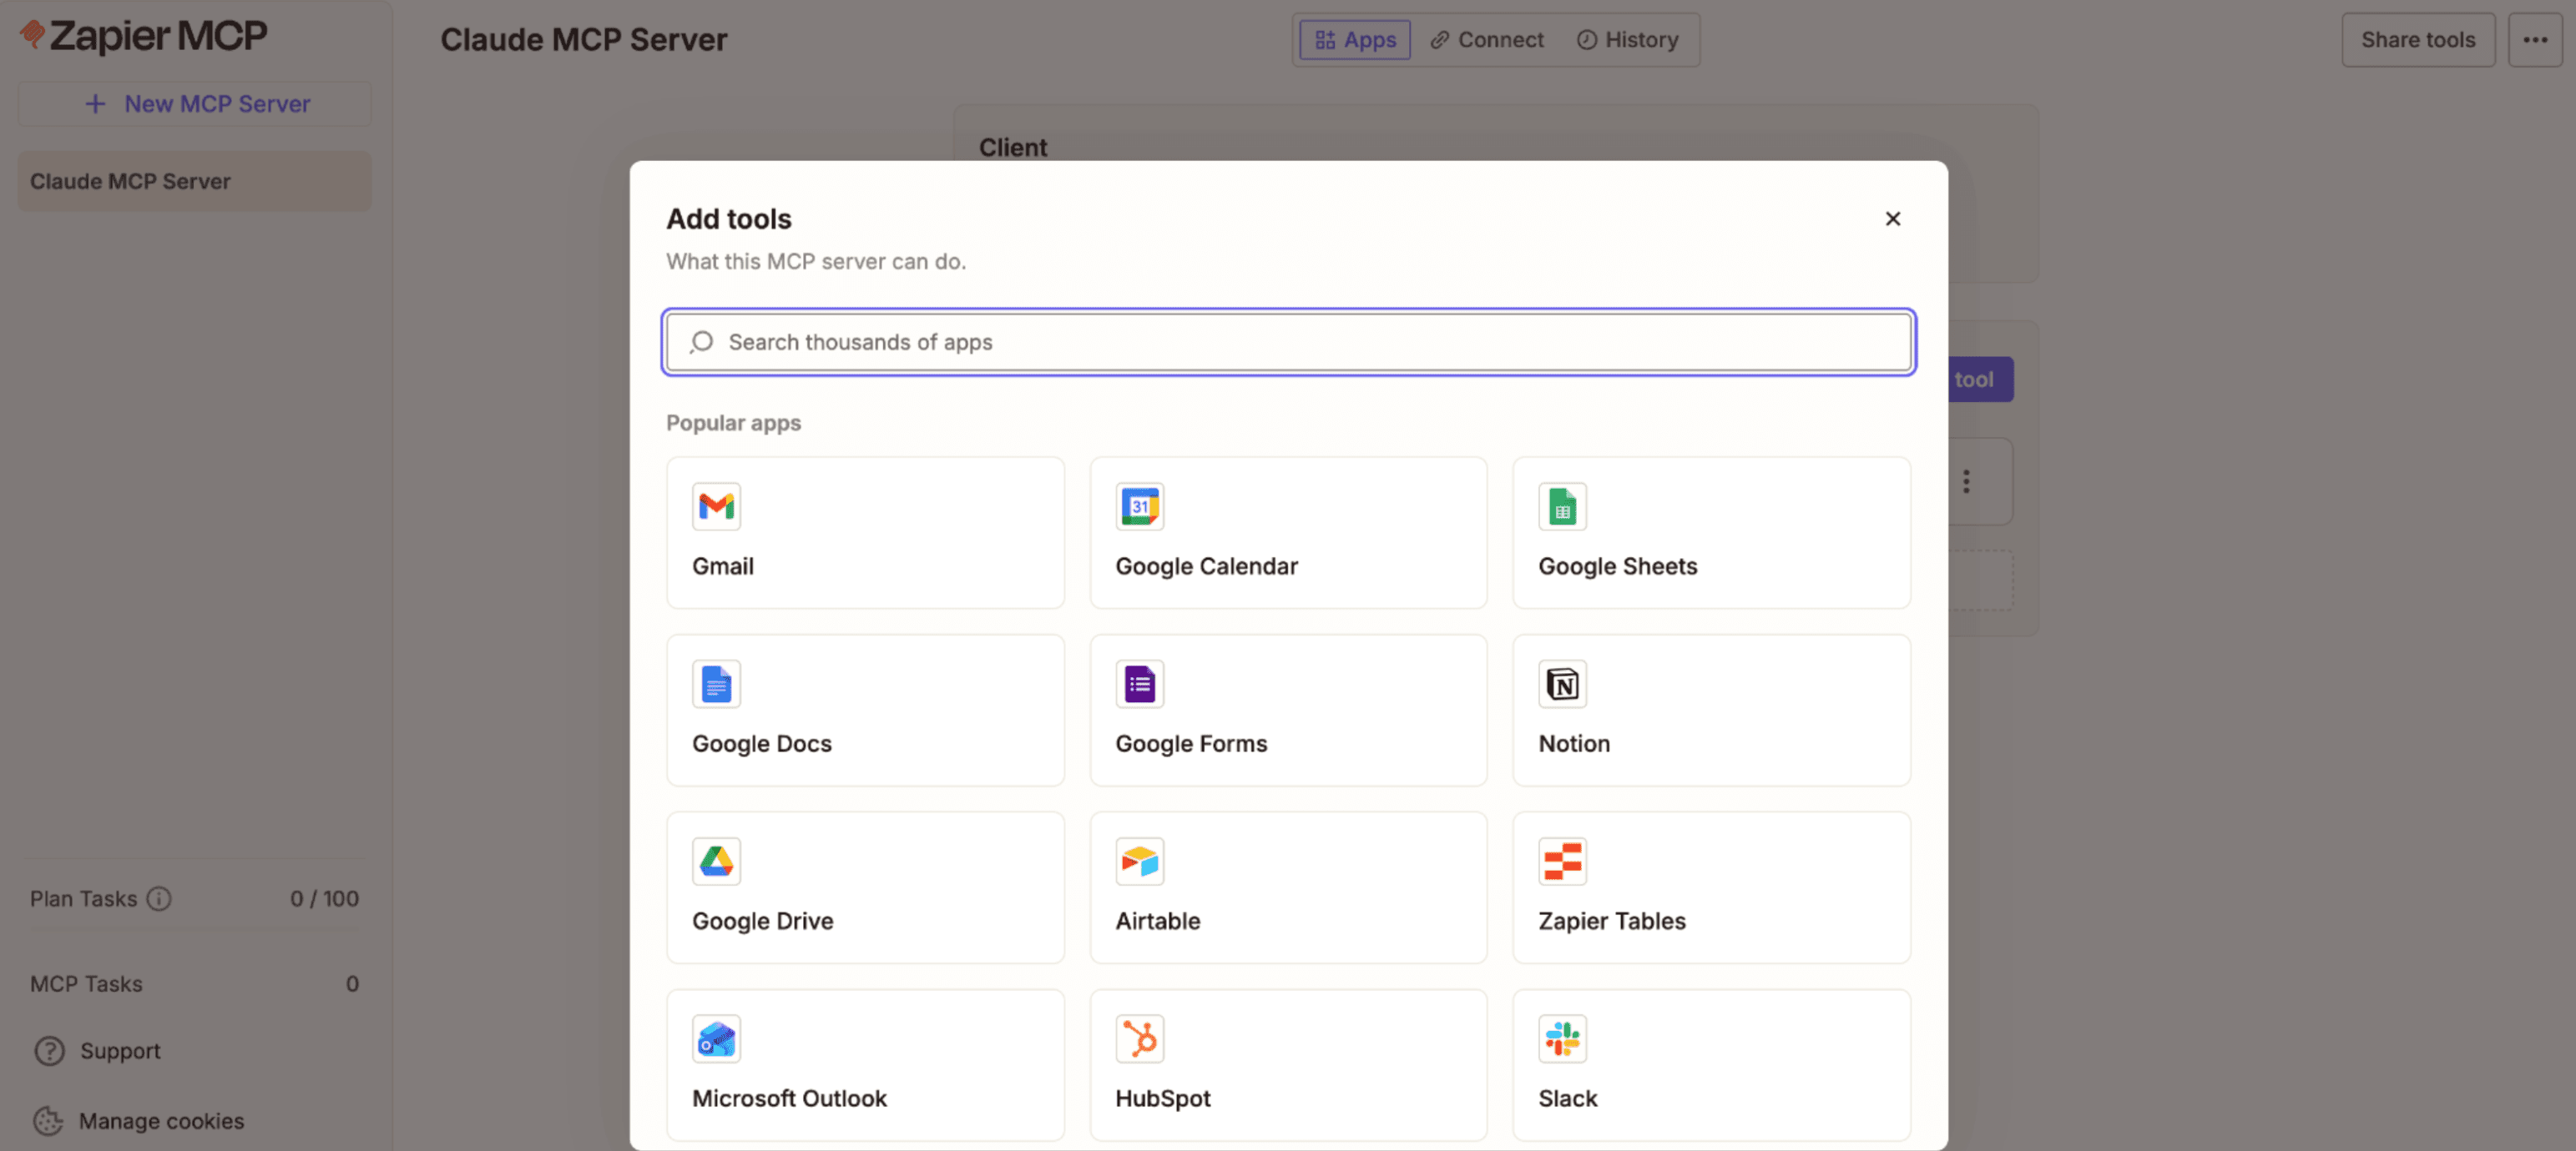Click the 0 / 100 task count
Screen dimensions: 2576x1151
coord(324,899)
